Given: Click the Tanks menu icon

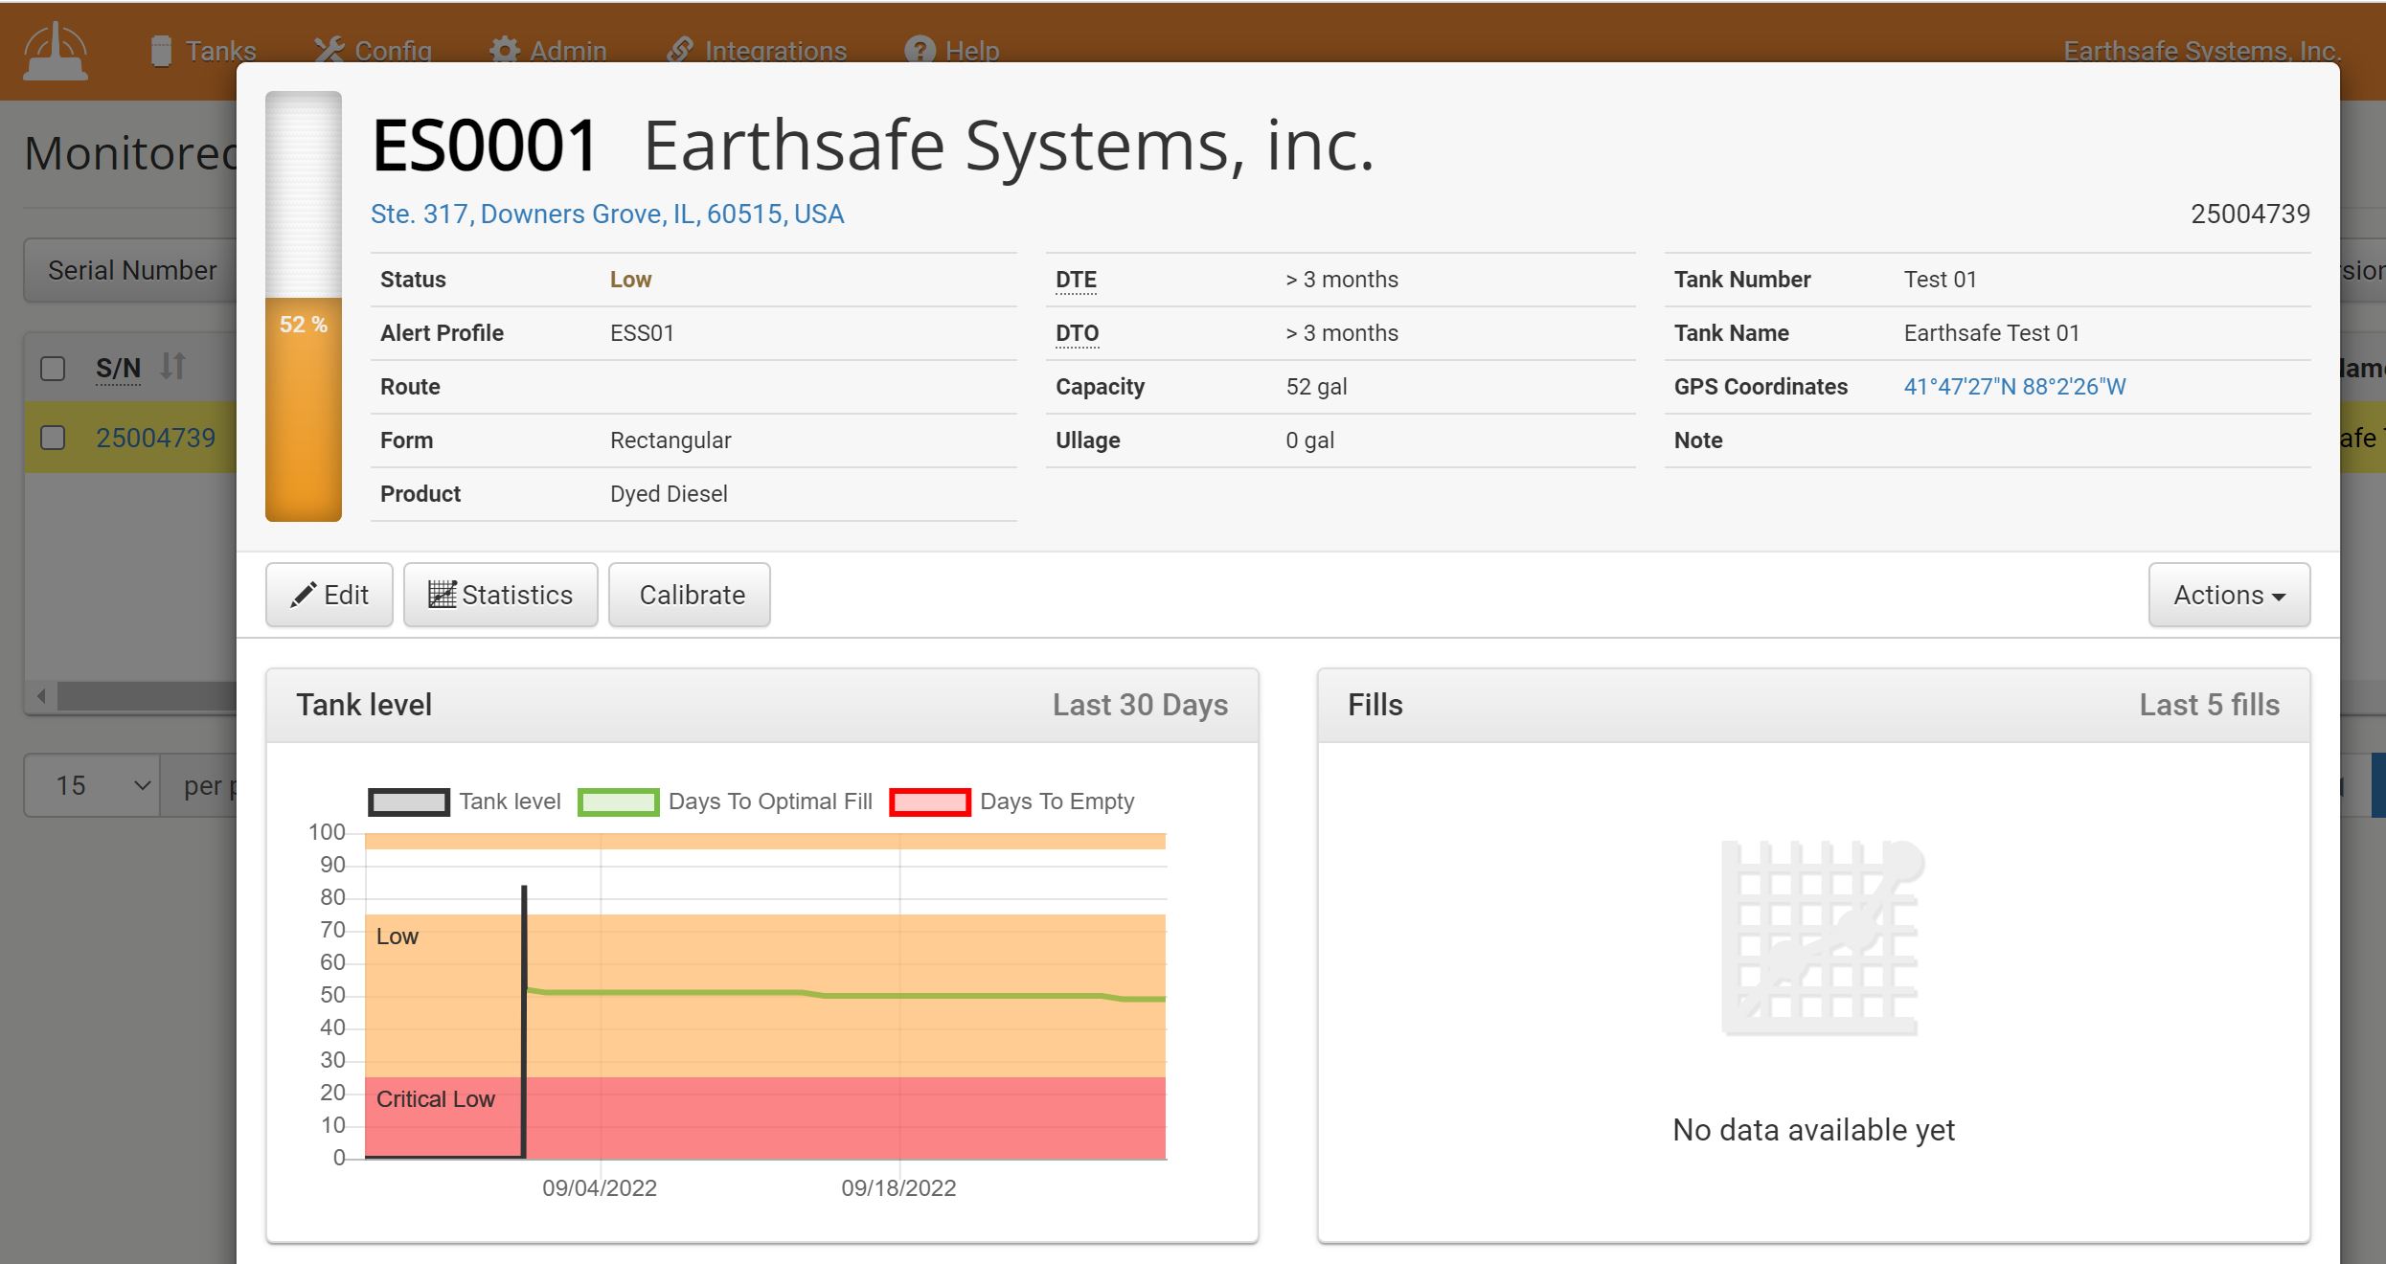Looking at the screenshot, I should [x=161, y=51].
